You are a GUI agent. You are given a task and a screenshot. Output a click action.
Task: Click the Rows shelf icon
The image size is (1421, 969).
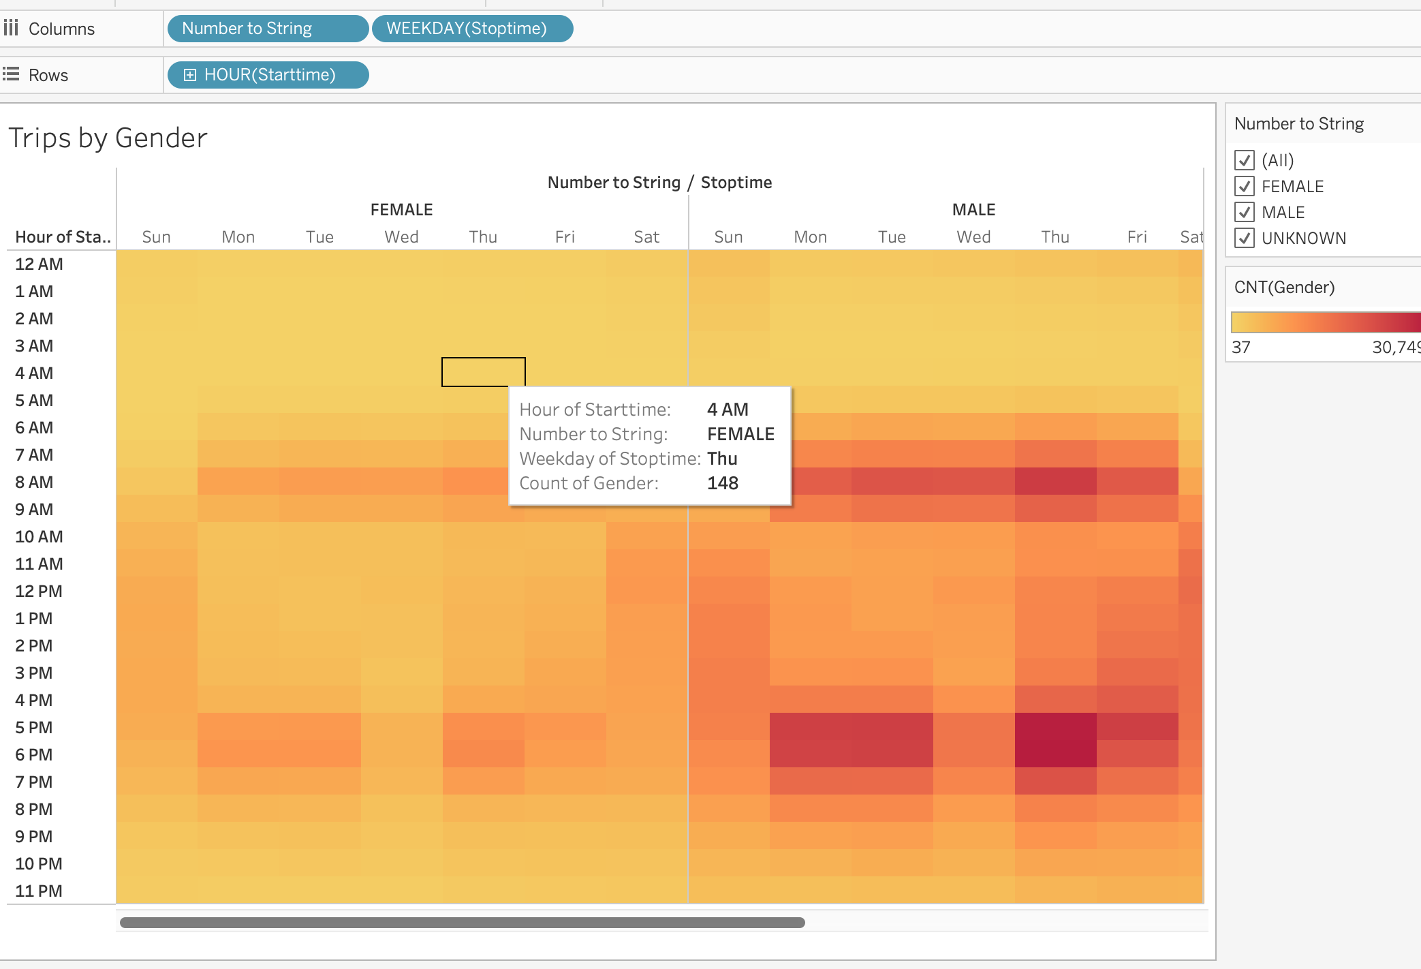click(11, 74)
